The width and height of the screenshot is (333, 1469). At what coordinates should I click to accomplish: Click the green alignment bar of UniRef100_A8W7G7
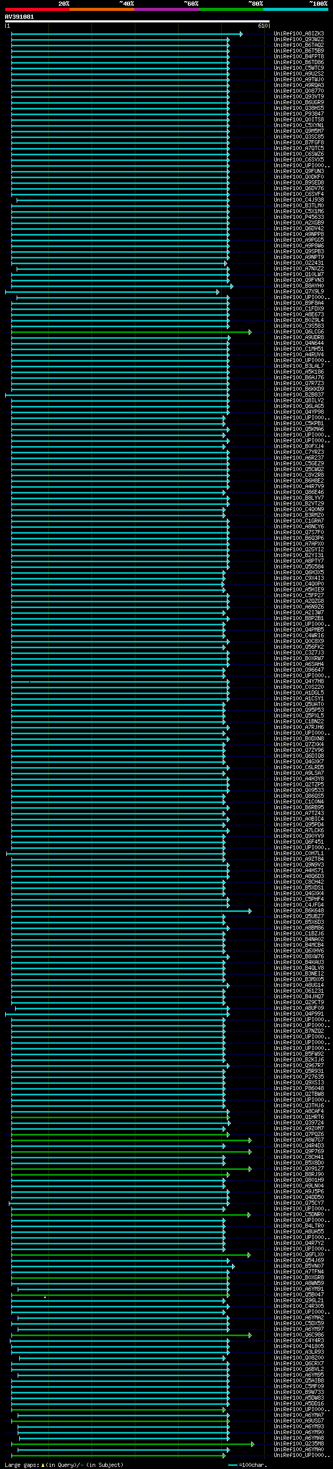coord(131,1140)
